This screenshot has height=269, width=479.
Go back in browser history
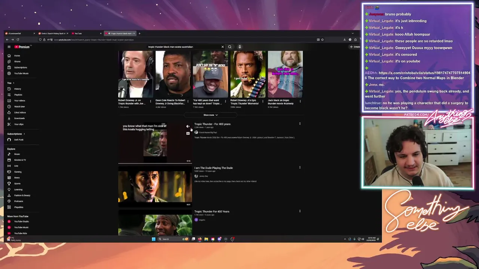point(7,40)
